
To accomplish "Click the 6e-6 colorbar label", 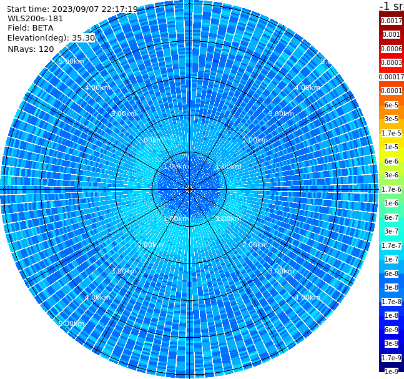I will (x=392, y=161).
